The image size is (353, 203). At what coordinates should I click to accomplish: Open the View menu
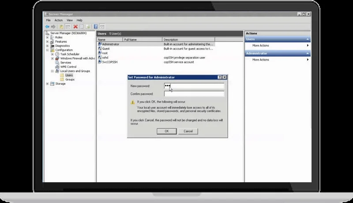pos(70,20)
